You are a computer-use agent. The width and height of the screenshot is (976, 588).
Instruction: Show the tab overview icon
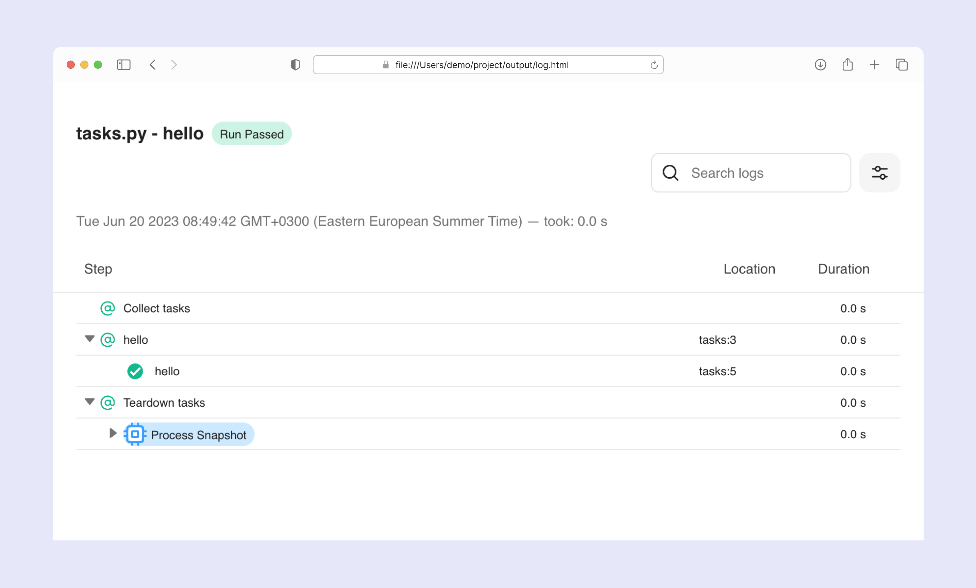coord(902,65)
